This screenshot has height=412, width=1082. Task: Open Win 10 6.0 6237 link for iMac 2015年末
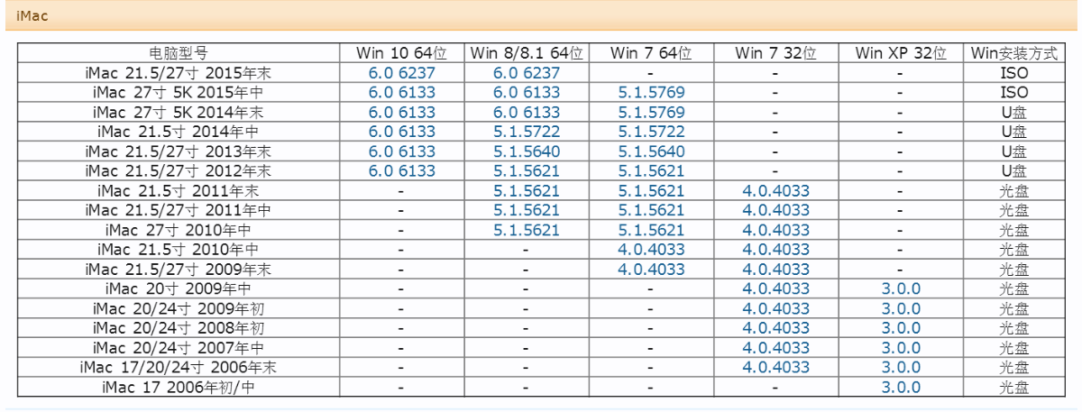401,73
